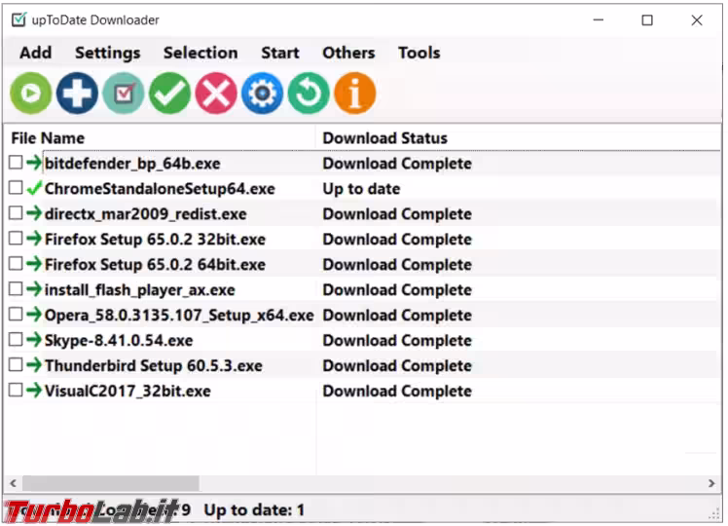Select Firefox Setup 65.0.2 64bit.exe name
Image resolution: width=728 pixels, height=526 pixels.
pos(155,264)
